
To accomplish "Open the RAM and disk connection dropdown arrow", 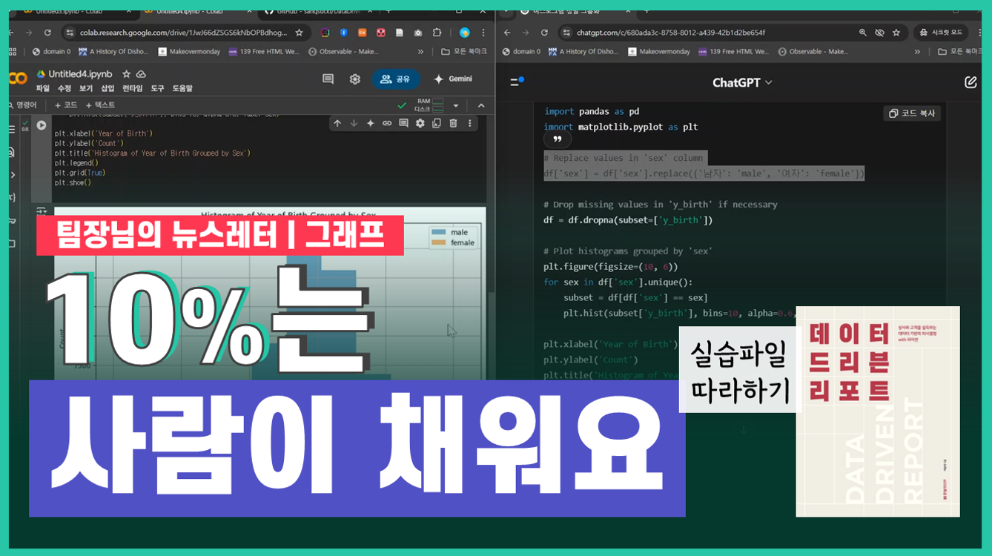I will [456, 105].
